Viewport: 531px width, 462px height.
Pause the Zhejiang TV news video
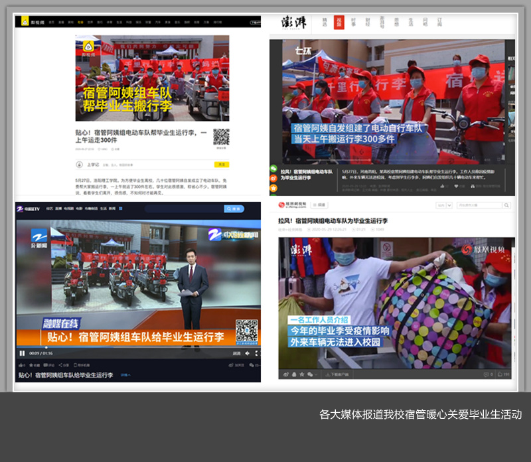tap(22, 353)
